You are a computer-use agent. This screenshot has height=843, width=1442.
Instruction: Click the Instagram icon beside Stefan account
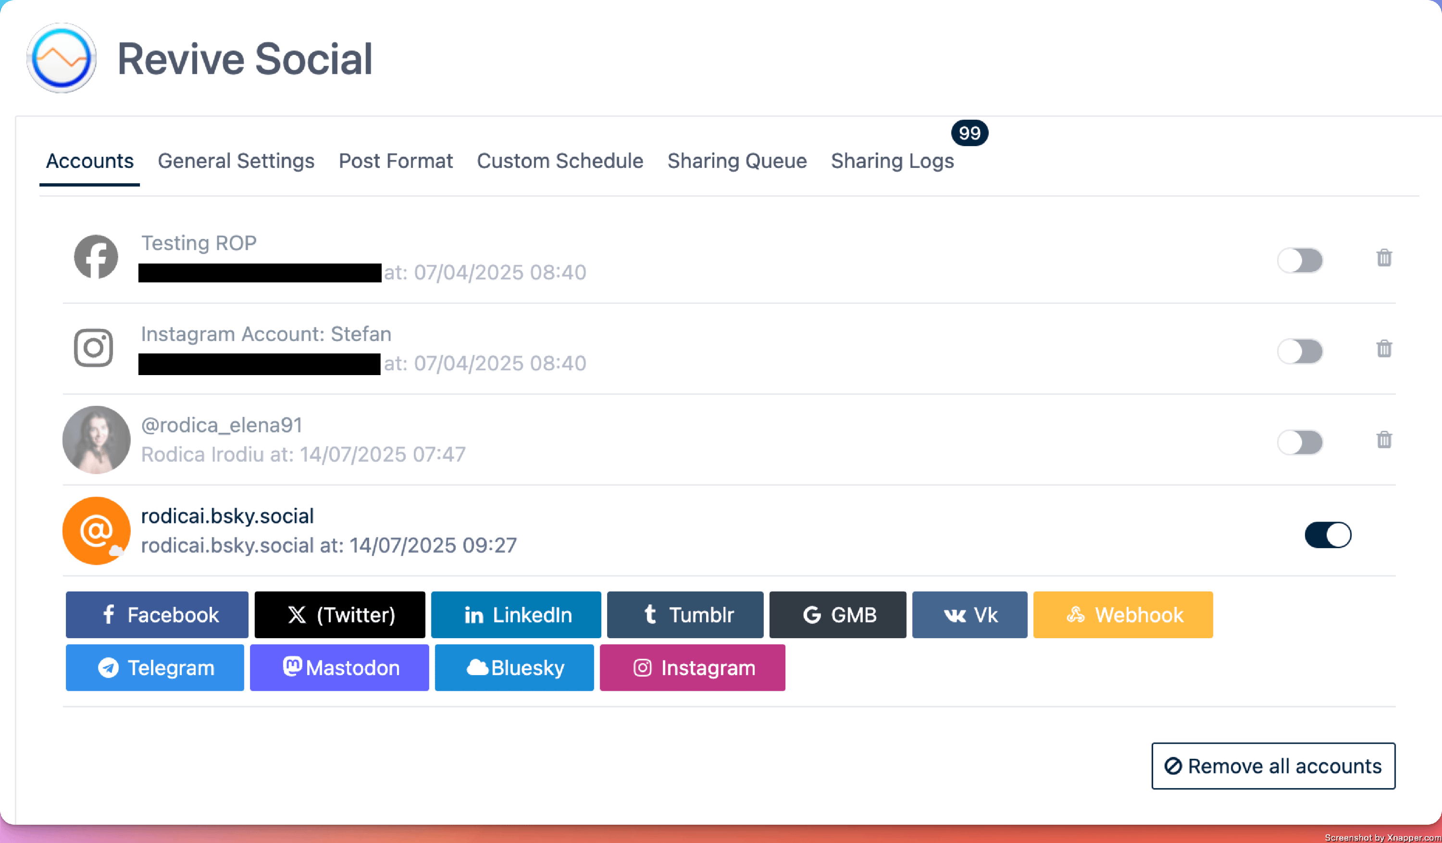tap(94, 348)
